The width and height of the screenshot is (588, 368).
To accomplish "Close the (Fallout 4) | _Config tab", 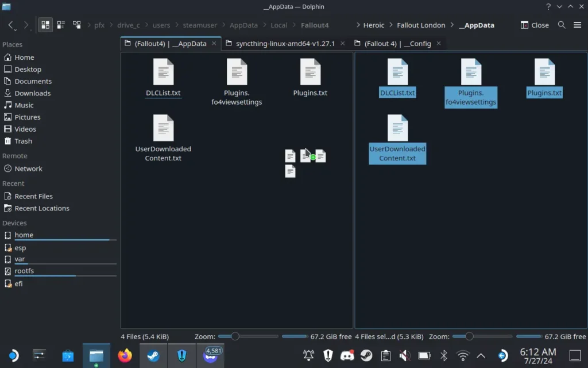I will coord(438,44).
